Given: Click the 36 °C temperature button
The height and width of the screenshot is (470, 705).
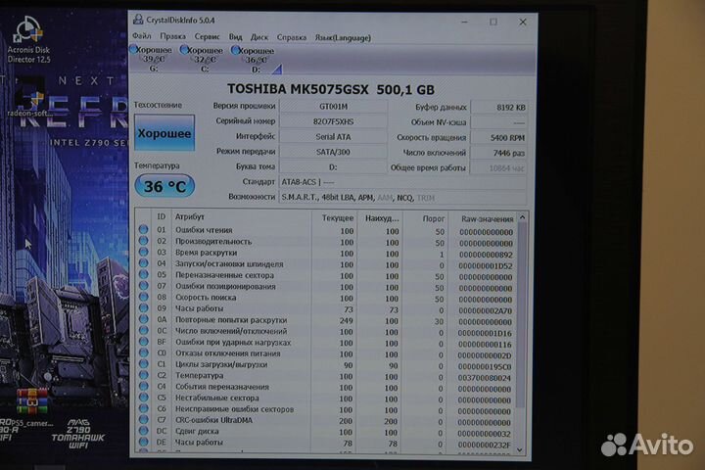Looking at the screenshot, I should 164,186.
